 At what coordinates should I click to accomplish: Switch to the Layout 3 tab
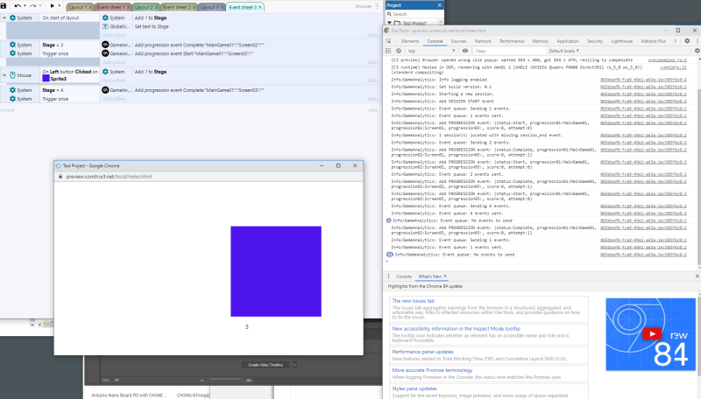[x=209, y=8]
